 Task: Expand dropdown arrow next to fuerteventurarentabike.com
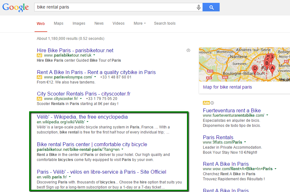point(267,115)
